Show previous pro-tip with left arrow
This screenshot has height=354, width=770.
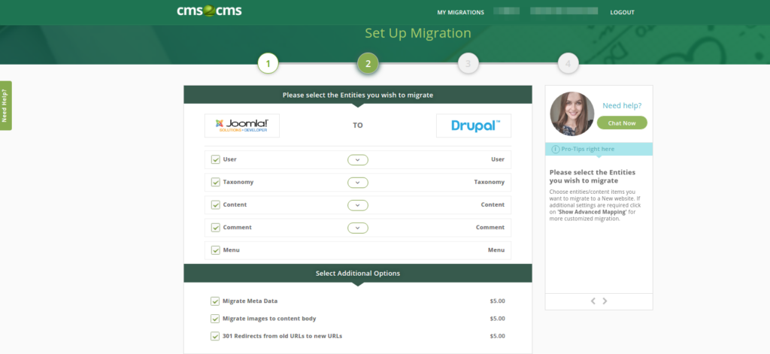pos(593,301)
